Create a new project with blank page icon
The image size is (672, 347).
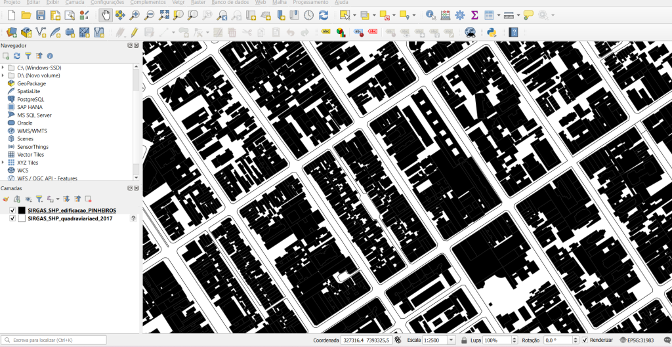pos(12,16)
